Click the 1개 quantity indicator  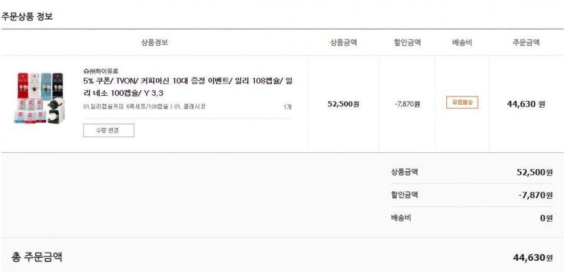pos(288,107)
